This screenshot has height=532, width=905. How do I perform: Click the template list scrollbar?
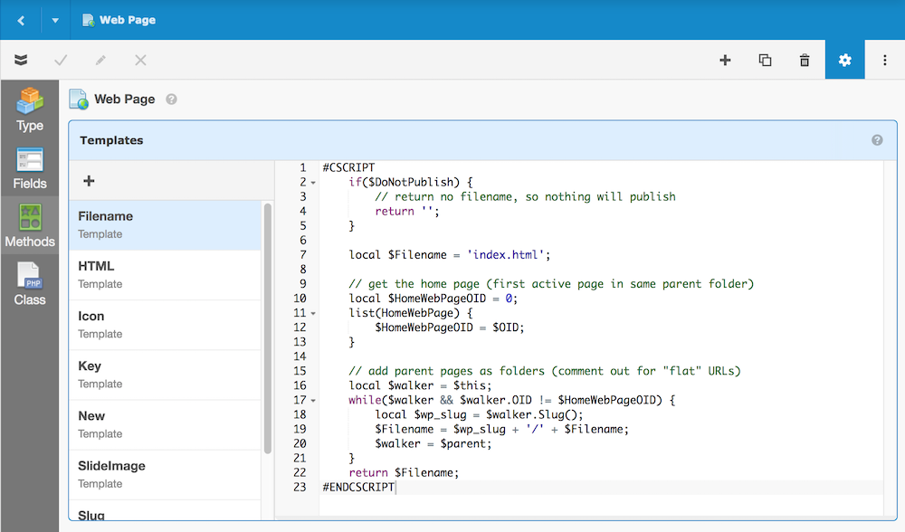coord(268,326)
